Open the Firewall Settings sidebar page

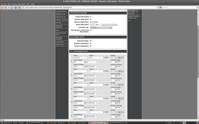(62, 20)
